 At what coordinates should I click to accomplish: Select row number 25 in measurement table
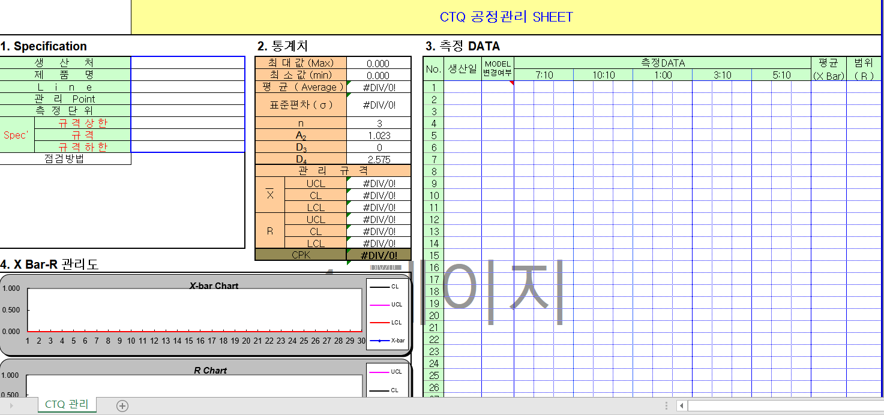[x=433, y=375]
